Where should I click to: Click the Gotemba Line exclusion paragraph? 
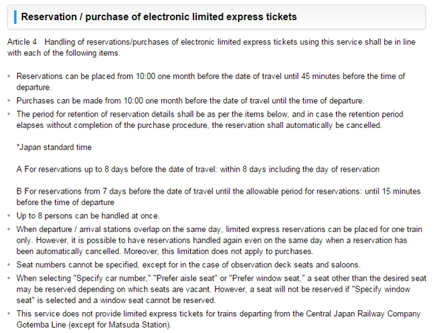pyautogui.click(x=218, y=319)
